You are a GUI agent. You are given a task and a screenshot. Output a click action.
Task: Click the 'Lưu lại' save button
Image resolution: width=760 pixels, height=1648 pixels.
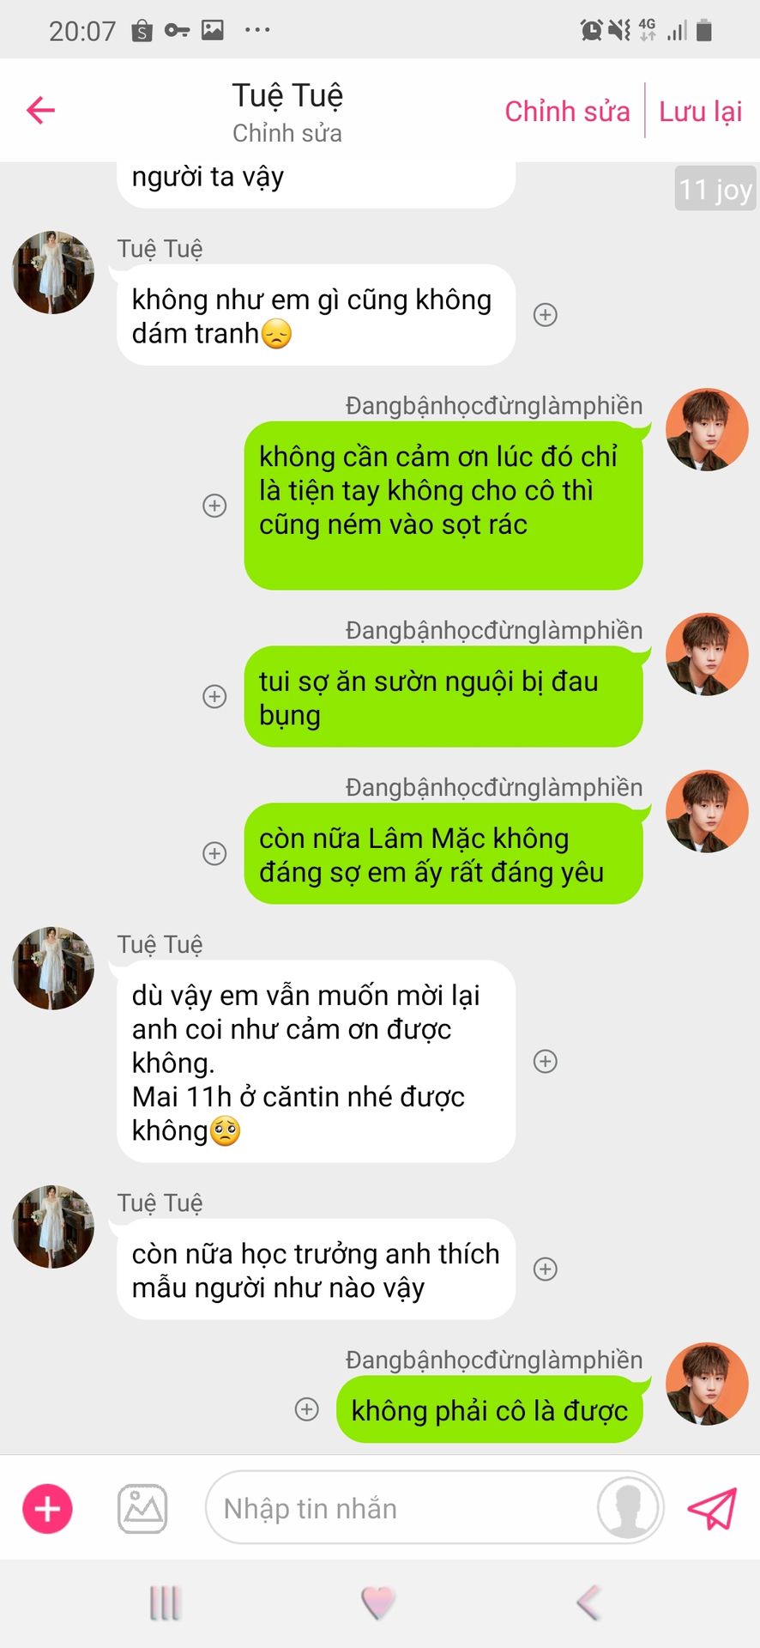tap(701, 112)
